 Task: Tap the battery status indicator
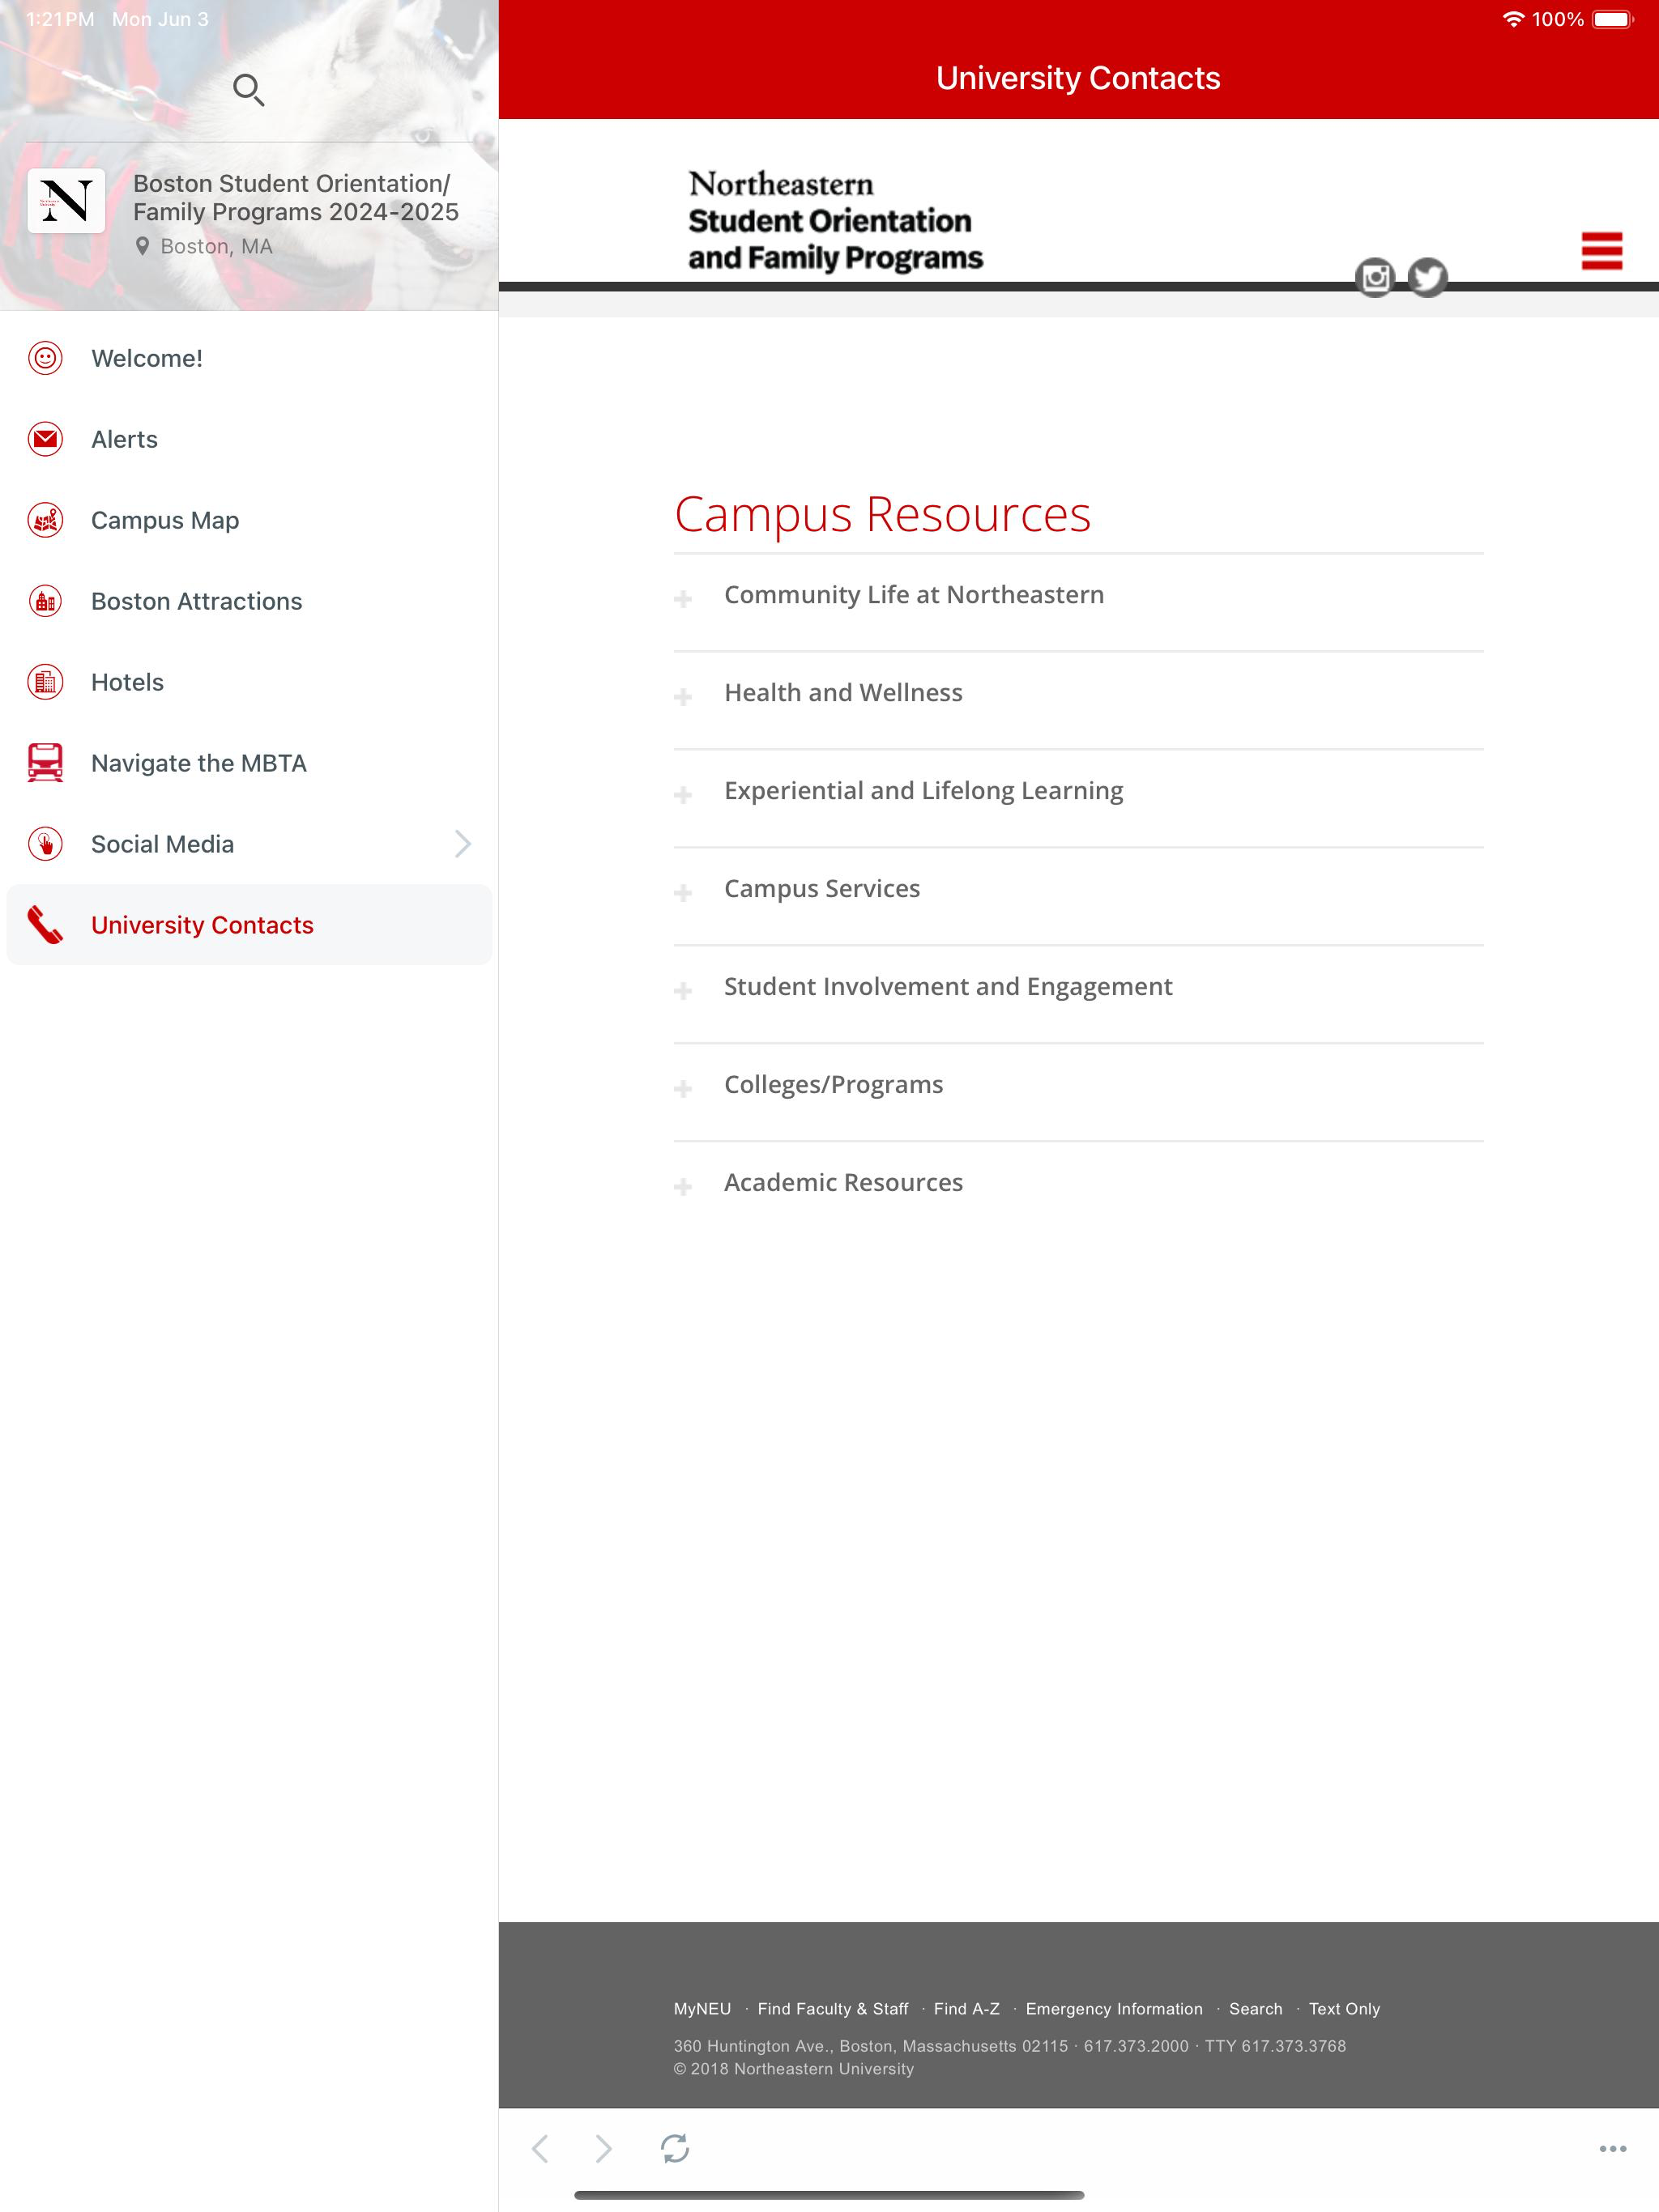[x=1612, y=19]
